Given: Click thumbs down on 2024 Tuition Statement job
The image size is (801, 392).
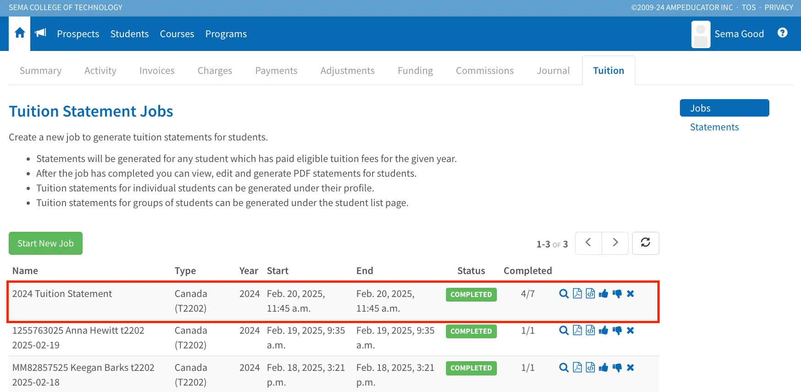Looking at the screenshot, I should pyautogui.click(x=617, y=294).
